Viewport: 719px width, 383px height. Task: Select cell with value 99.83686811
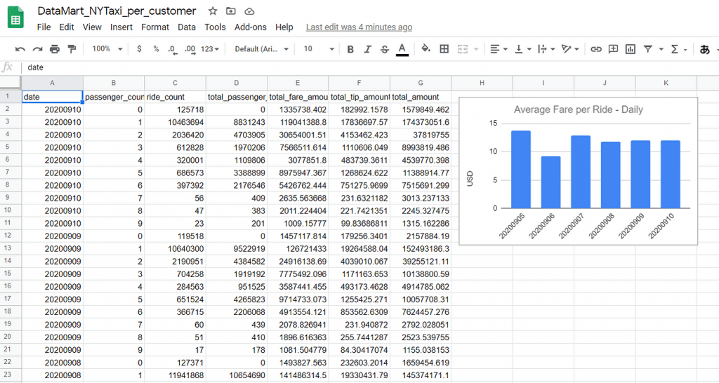tap(359, 224)
